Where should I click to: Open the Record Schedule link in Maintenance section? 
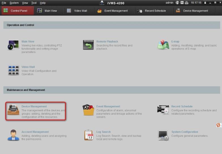(182, 106)
